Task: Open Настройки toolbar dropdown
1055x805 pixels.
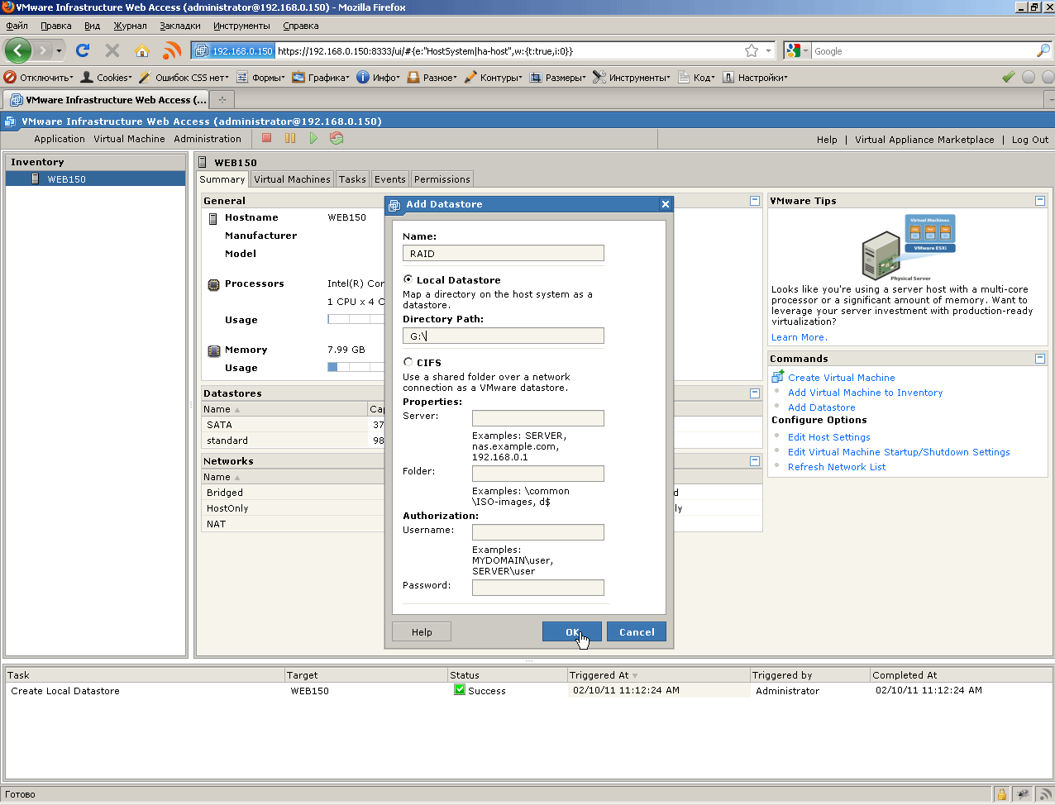Action: tap(755, 77)
